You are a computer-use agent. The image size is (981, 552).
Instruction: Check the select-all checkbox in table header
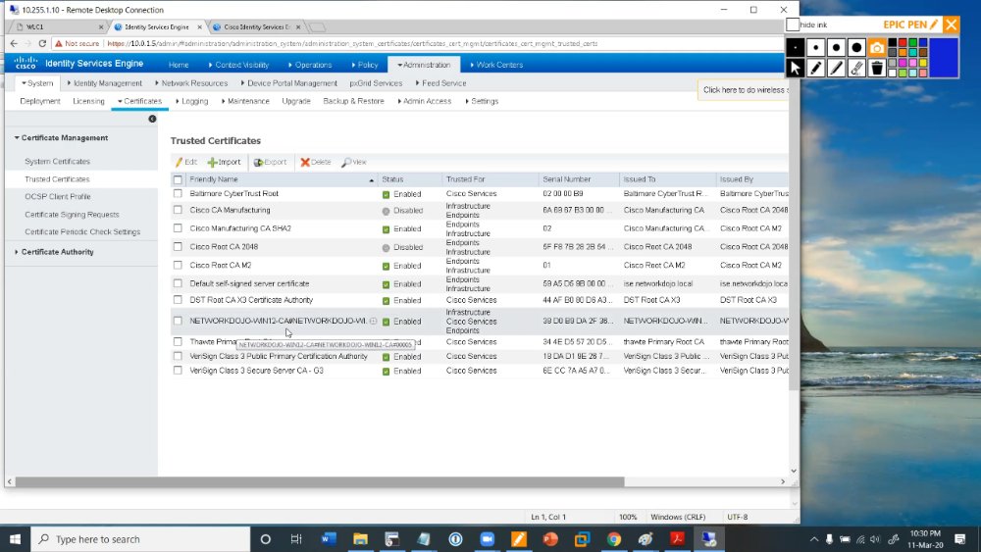point(178,179)
